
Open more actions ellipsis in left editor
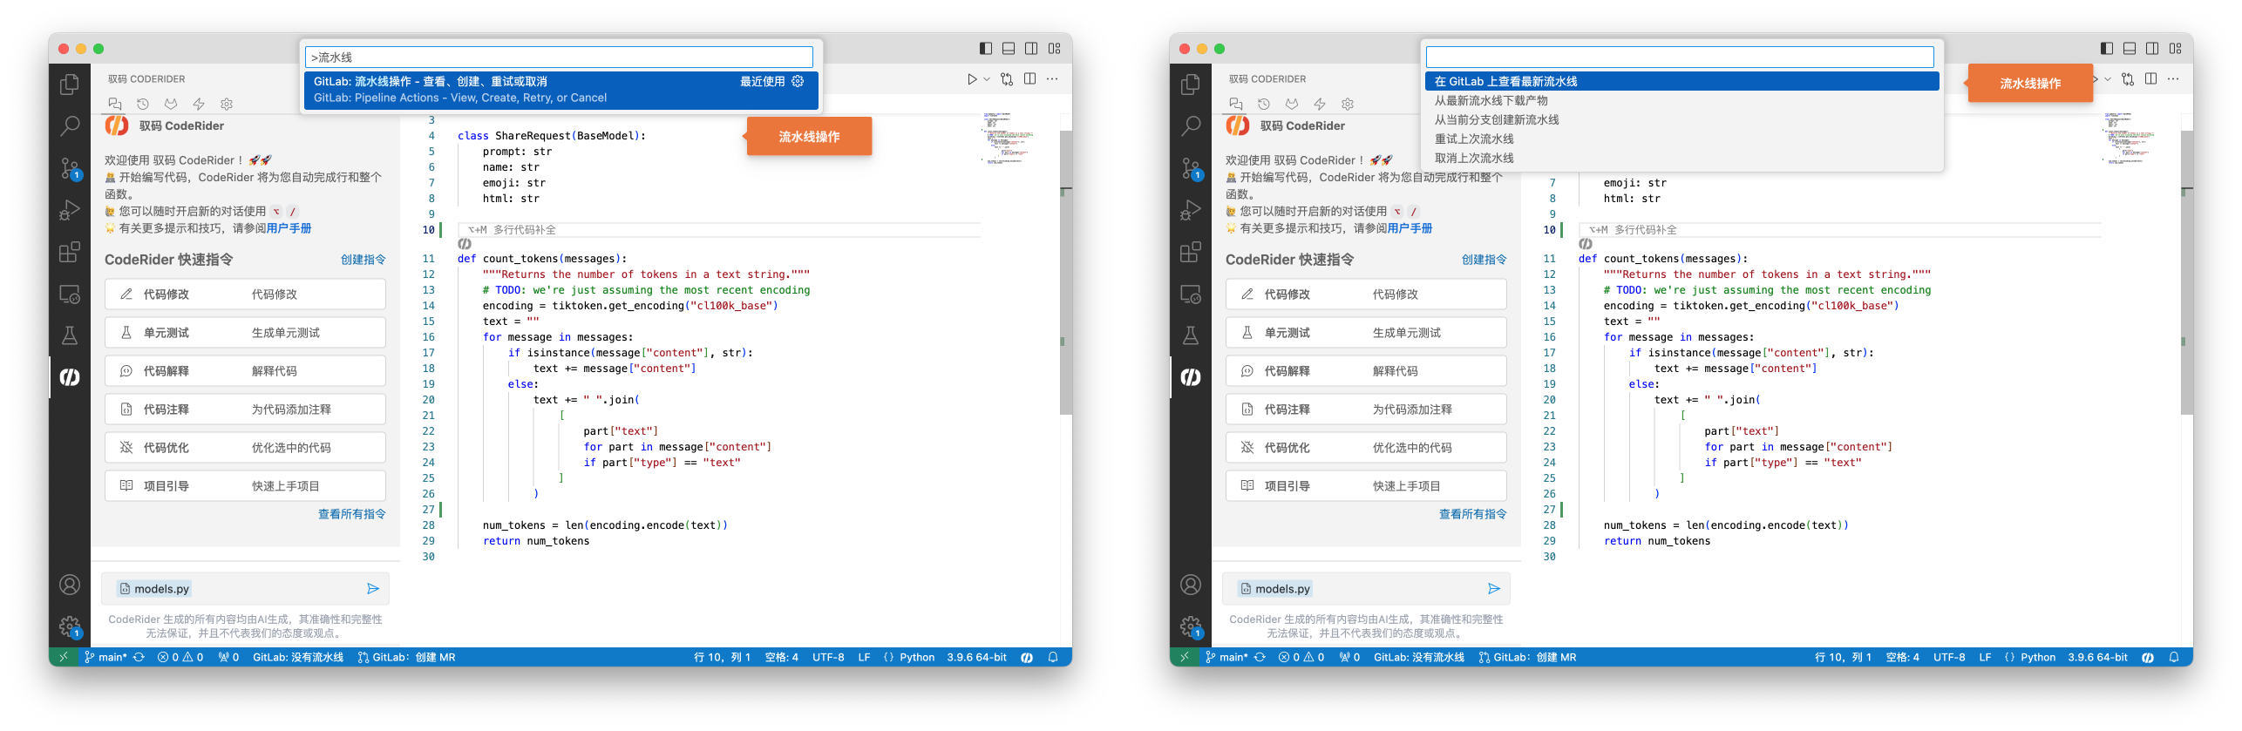[x=1053, y=79]
